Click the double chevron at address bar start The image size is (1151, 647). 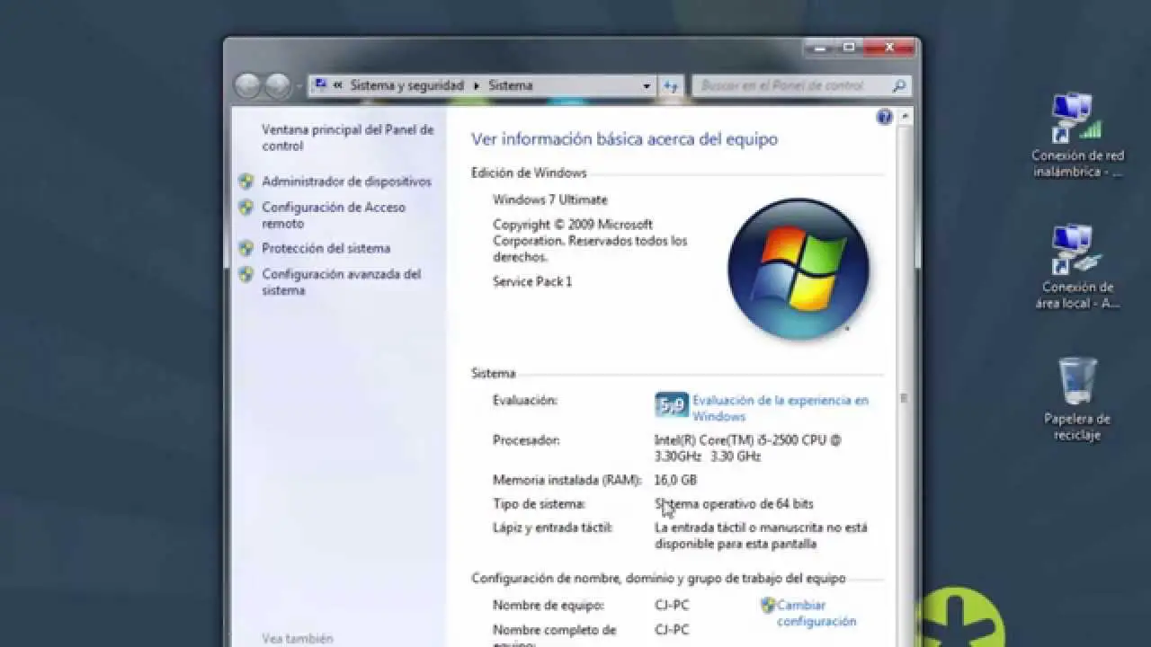(338, 86)
